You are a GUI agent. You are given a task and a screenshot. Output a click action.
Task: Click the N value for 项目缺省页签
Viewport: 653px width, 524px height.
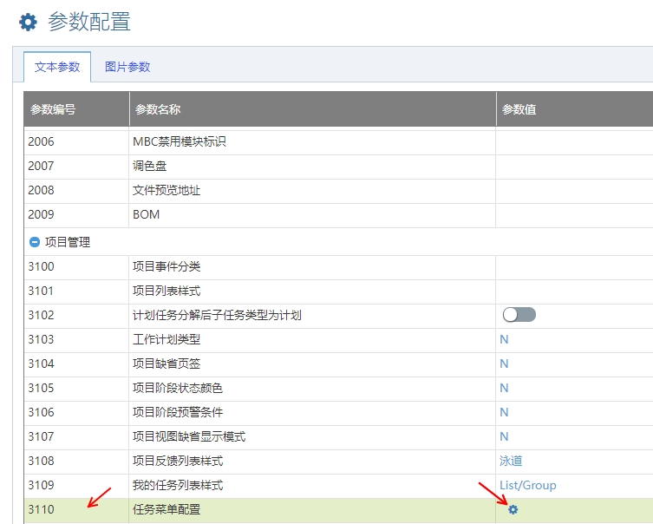coord(504,364)
